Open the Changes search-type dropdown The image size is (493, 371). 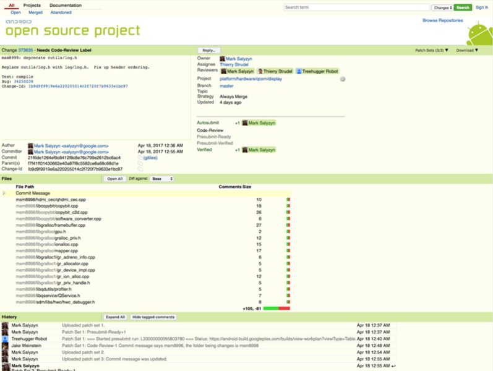pyautogui.click(x=442, y=7)
